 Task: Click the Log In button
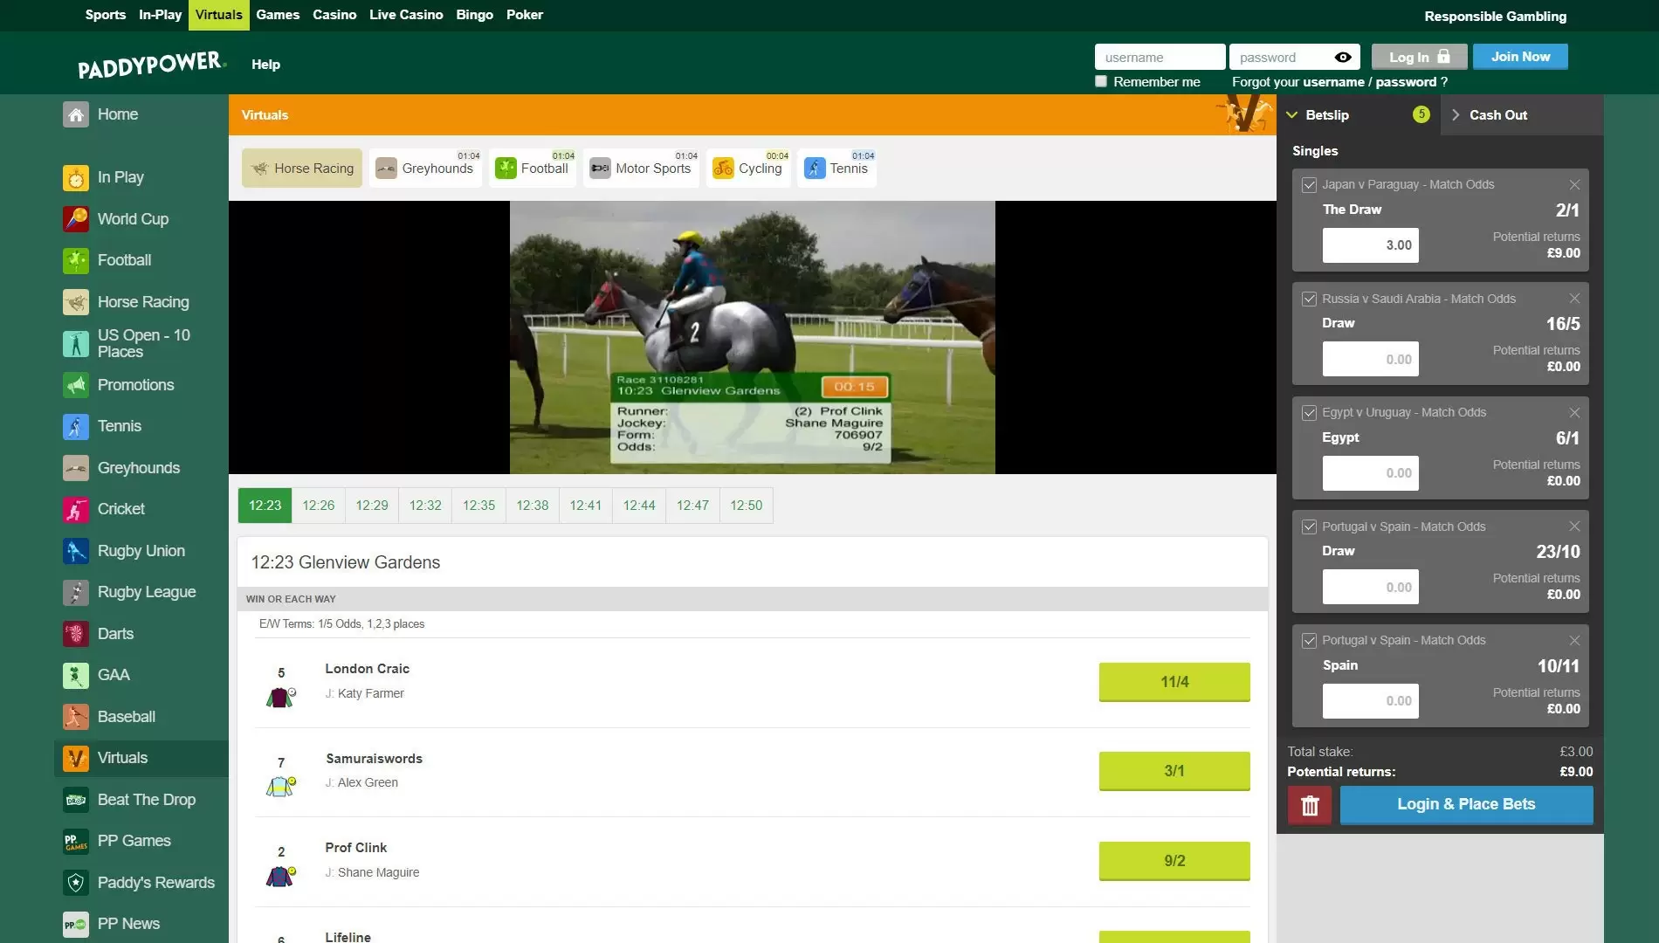click(x=1418, y=57)
